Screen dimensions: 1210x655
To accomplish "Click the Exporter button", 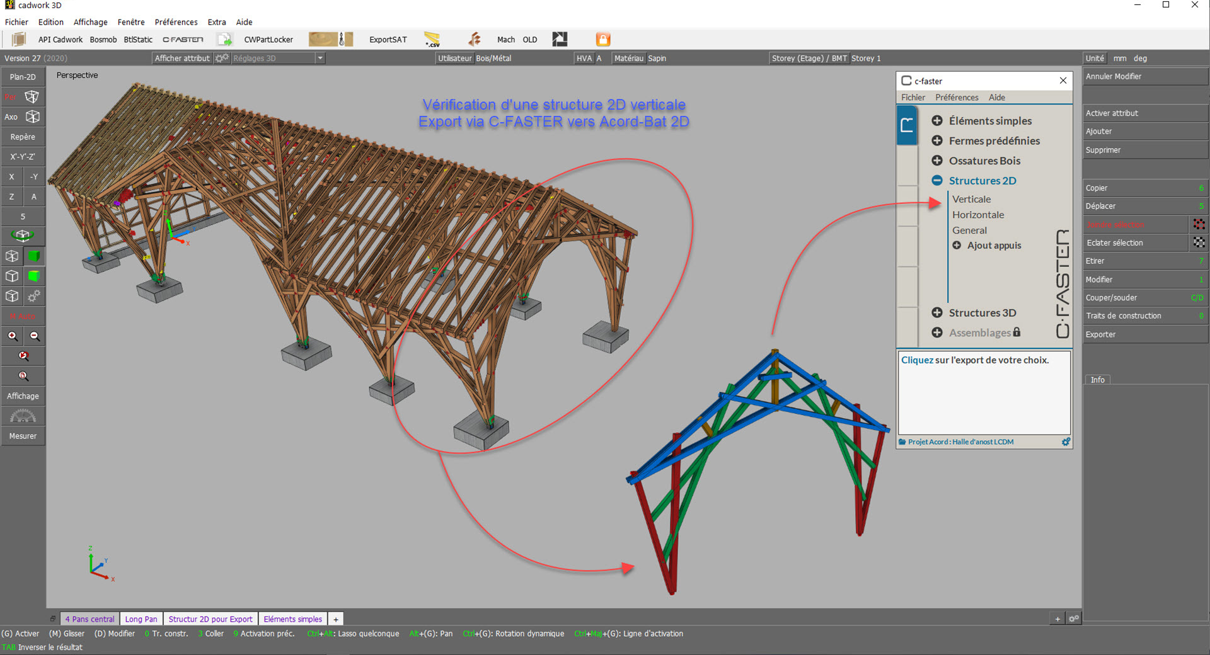I will (x=1145, y=334).
